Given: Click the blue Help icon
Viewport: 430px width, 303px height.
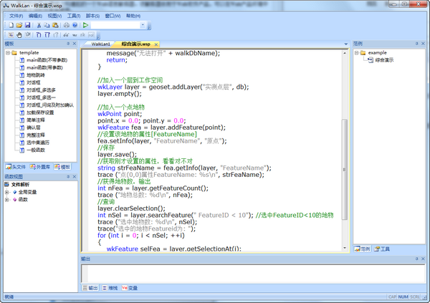Looking at the screenshot, I should click(75, 25).
